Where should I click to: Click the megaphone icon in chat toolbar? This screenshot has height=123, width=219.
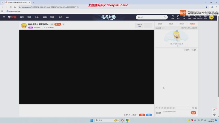[159, 108]
